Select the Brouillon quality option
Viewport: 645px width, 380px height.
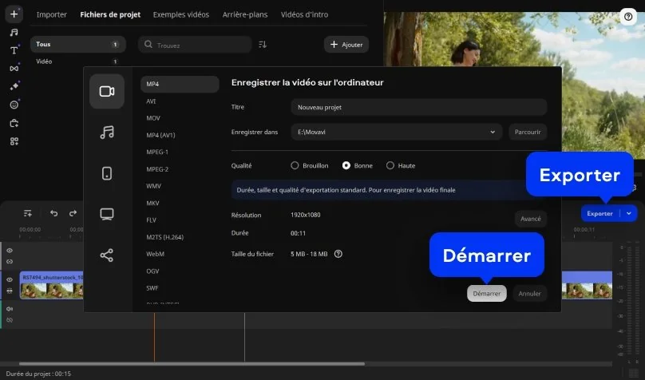click(x=295, y=166)
